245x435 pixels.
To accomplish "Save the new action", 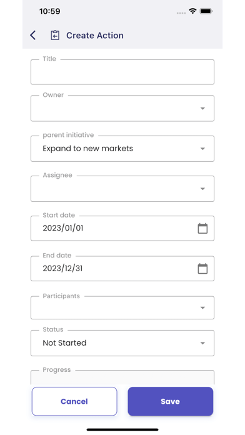I will click(171, 401).
